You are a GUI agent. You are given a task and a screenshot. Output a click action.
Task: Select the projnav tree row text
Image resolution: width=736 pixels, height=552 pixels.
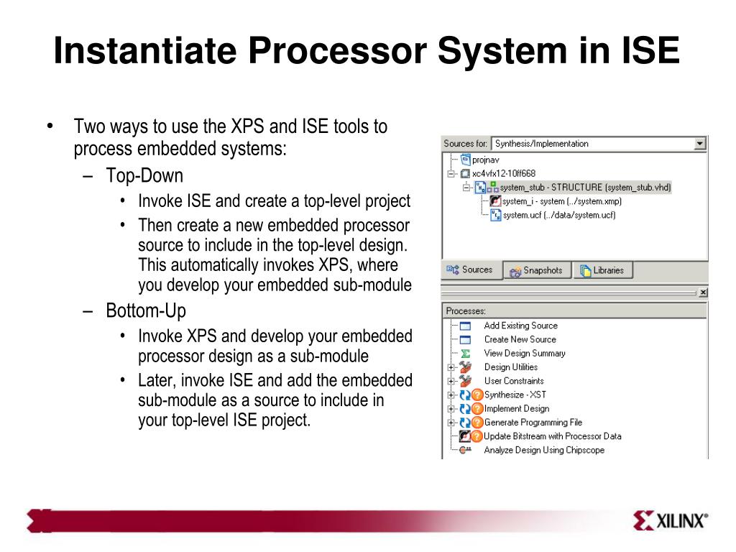[x=485, y=160]
